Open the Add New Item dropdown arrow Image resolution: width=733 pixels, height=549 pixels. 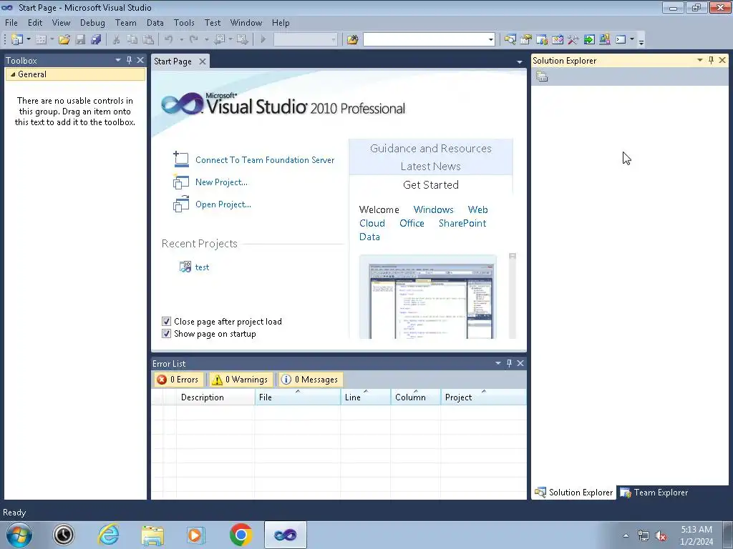[x=52, y=40]
